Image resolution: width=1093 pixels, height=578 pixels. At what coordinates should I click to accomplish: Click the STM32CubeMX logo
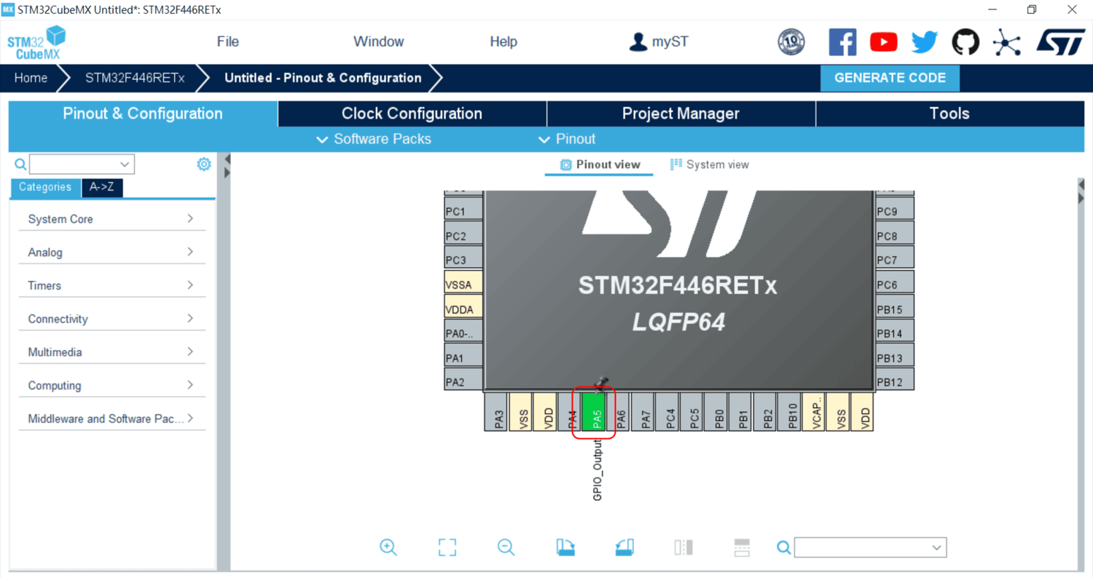(x=36, y=42)
